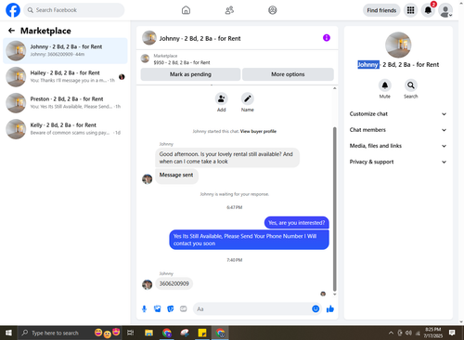The image size is (464, 340).
Task: Click highlighted Johnny name in info panel
Action: coord(368,64)
